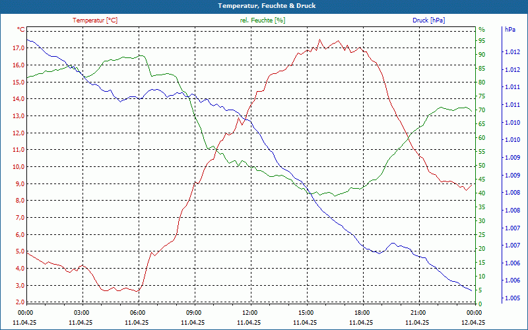Click the '70' humidity axis tick
Image resolution: width=528 pixels, height=330 pixels.
(x=482, y=110)
